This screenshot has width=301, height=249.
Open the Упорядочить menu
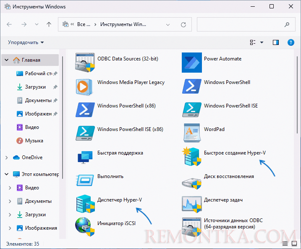pyautogui.click(x=26, y=42)
